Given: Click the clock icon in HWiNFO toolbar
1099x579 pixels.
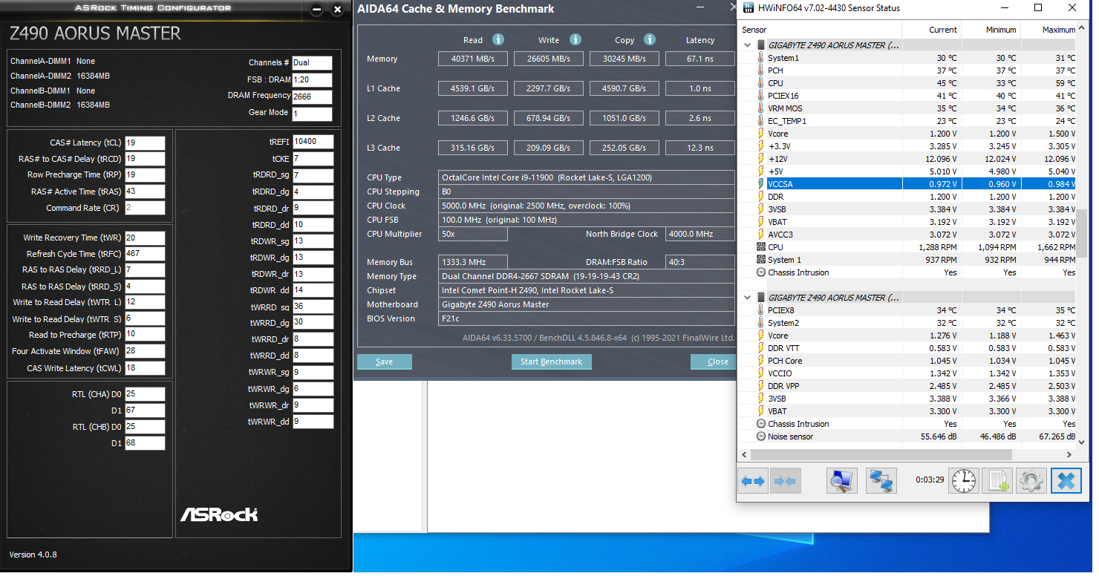Looking at the screenshot, I should 964,480.
